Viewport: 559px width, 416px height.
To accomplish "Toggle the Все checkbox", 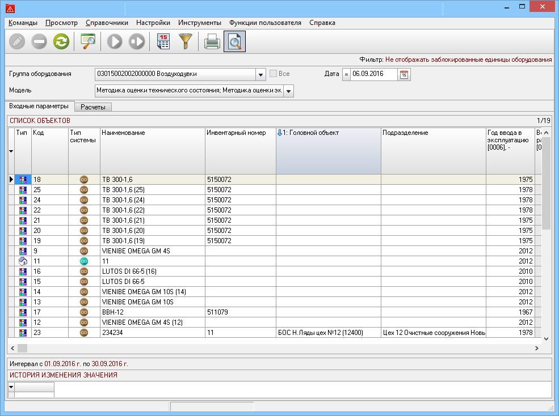I will pyautogui.click(x=274, y=74).
